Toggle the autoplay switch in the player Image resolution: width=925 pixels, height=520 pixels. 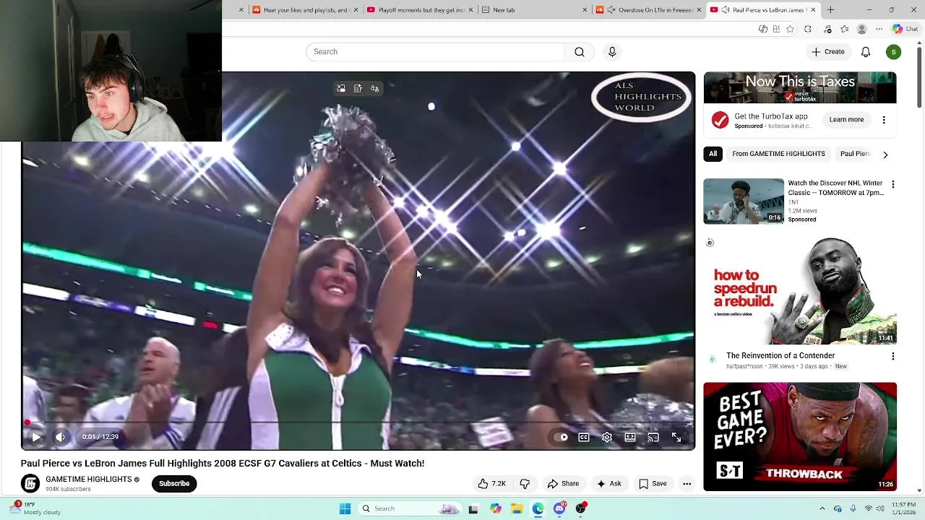[561, 437]
